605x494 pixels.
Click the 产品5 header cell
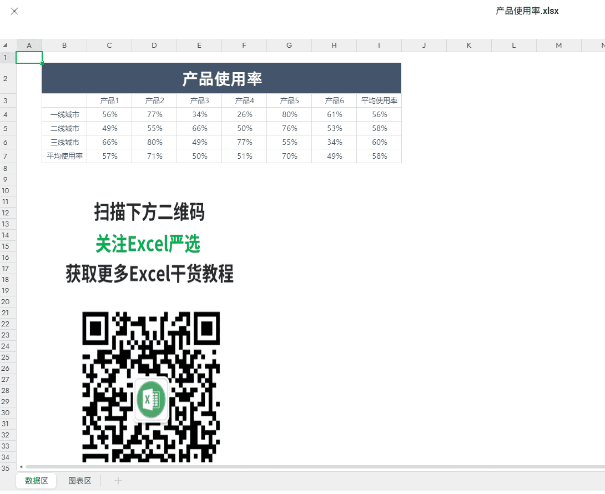(x=289, y=100)
